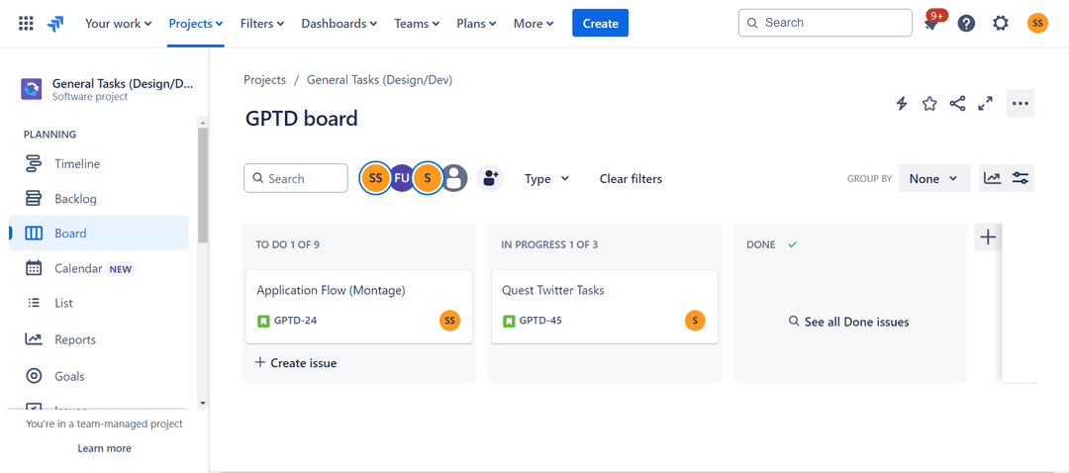Toggle the SS assignee avatar filter
The height and width of the screenshot is (473, 1069).
click(375, 178)
